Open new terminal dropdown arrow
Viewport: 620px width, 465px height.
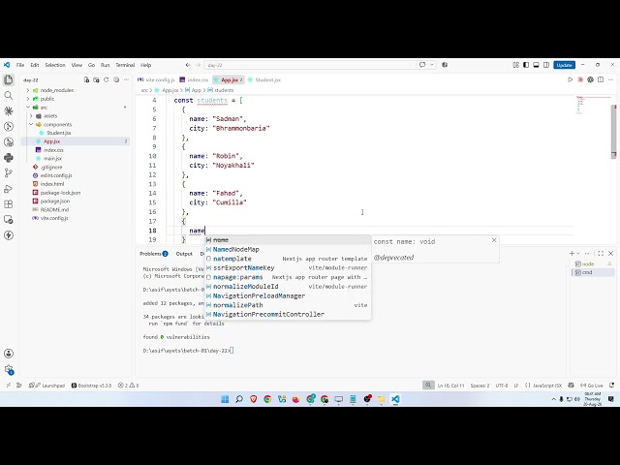click(578, 253)
